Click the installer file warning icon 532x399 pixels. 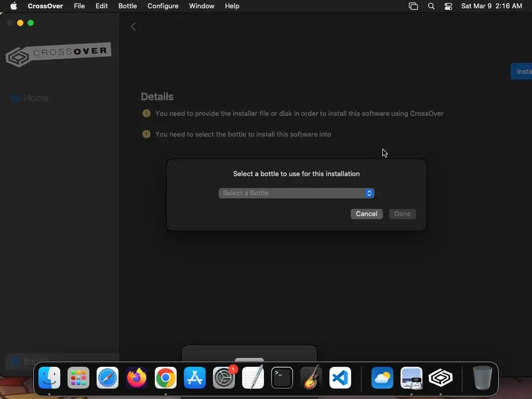click(x=146, y=113)
